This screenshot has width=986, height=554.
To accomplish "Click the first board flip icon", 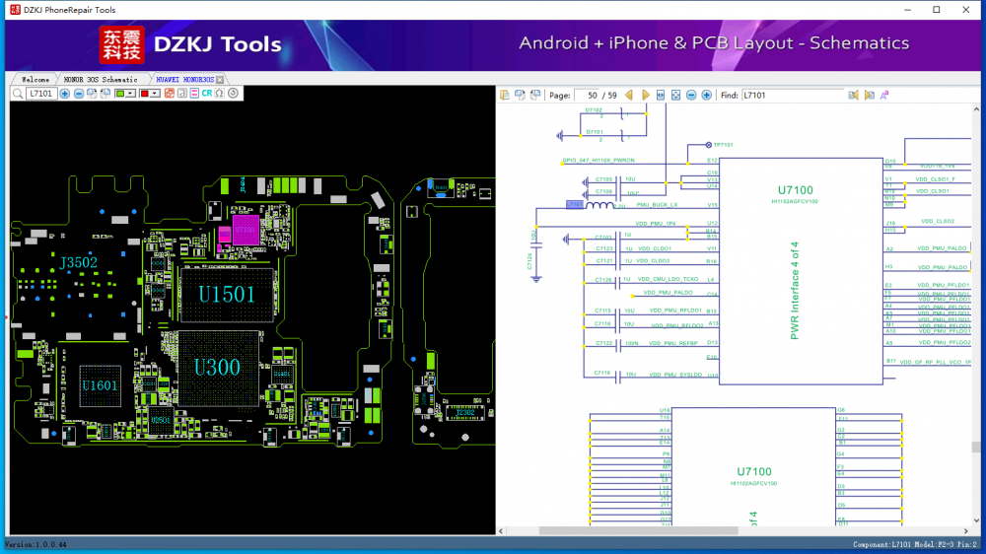I will [x=92, y=94].
